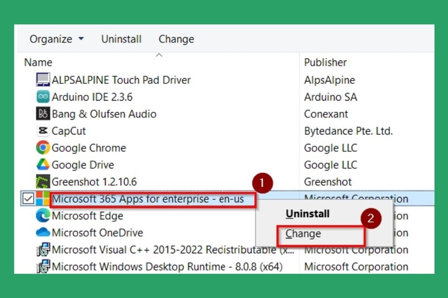Select Bang & Olufsen Audio entry
Screen dimensions: 448x298
pos(104,114)
